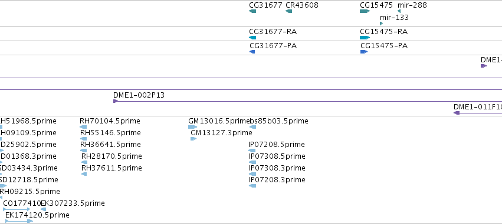Select the GM13016.5prime EST glyph
The height and width of the screenshot is (224, 502).
click(x=193, y=127)
